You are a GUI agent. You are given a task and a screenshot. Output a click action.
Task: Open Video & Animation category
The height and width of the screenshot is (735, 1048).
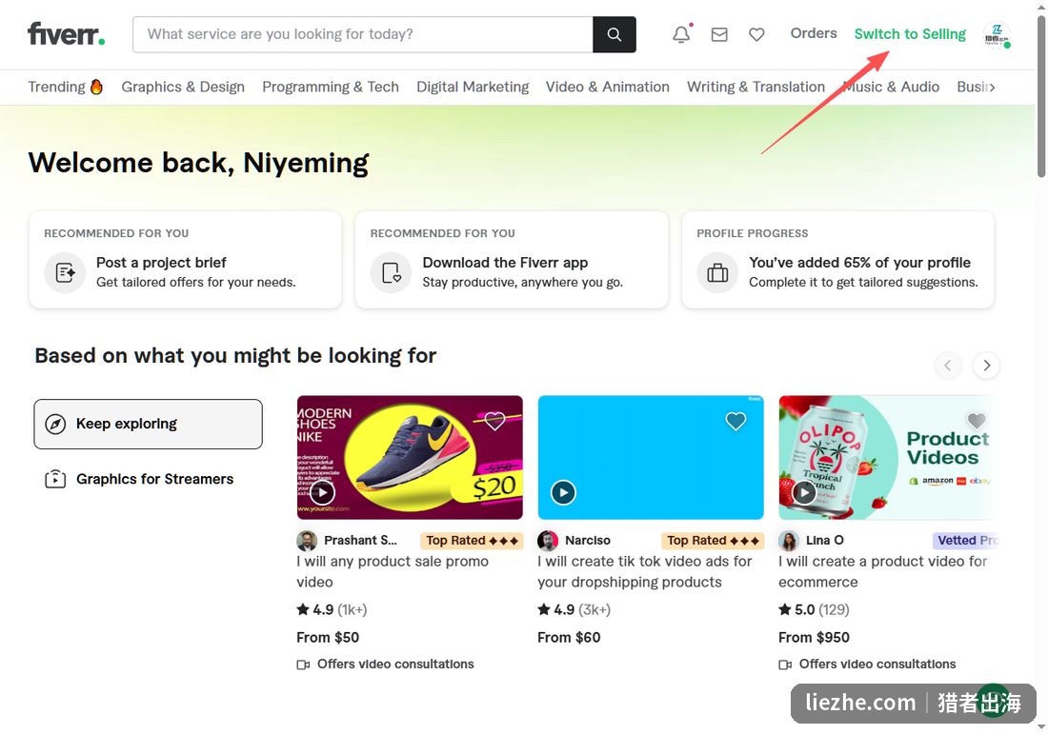point(608,87)
